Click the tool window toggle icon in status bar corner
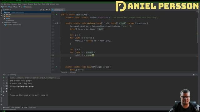The width and height of the screenshot is (200, 112). (1, 109)
